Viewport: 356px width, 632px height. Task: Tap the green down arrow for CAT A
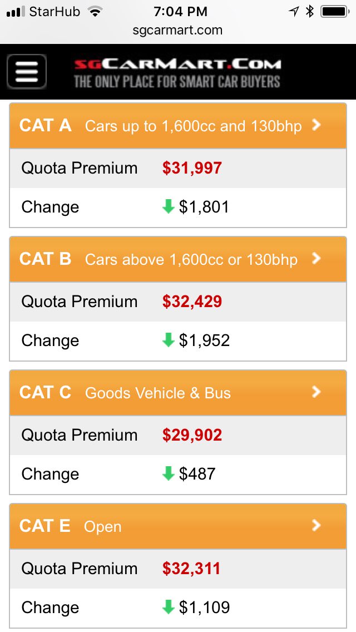(x=168, y=207)
